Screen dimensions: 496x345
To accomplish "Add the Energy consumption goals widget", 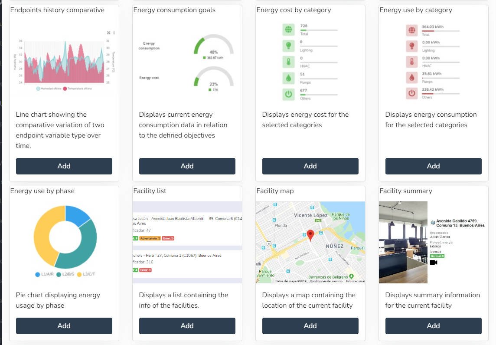I will (187, 166).
